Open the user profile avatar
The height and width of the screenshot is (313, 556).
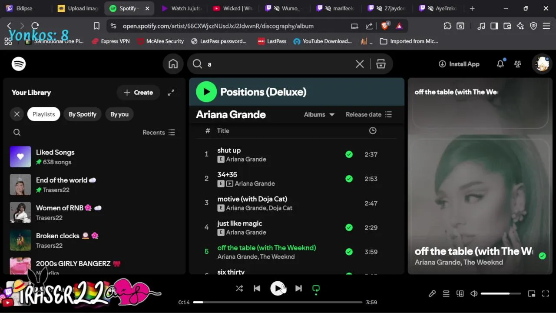(x=542, y=64)
